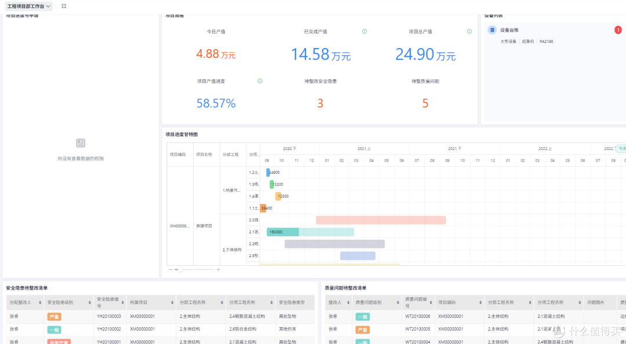Click the Gantt zoom in plus icon

218,270
